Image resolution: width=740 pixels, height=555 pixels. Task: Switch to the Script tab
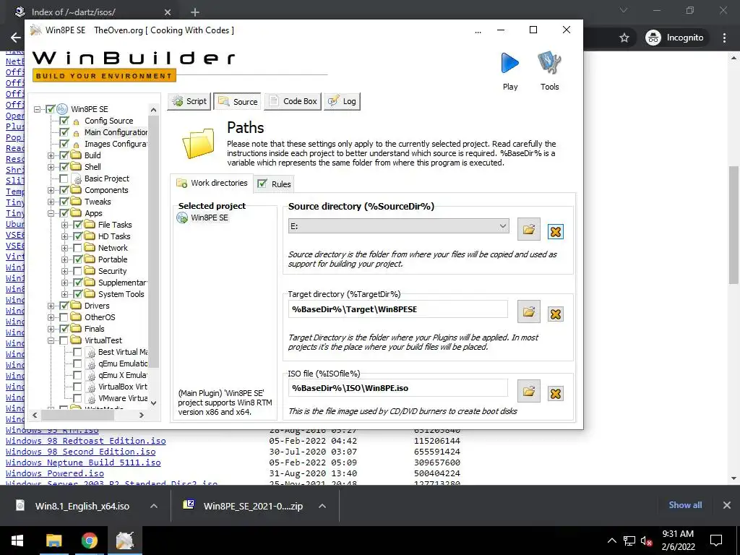click(189, 101)
